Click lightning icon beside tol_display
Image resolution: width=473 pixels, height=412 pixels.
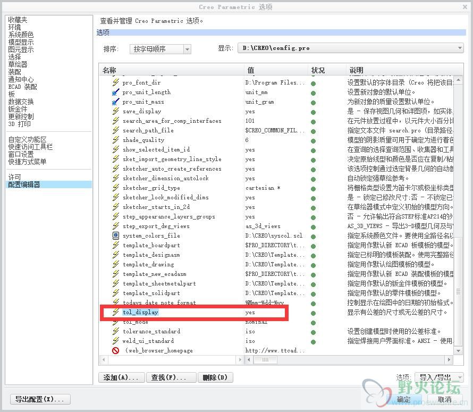(x=115, y=312)
